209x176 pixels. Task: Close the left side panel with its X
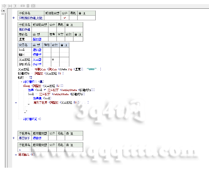pyautogui.click(x=4, y=11)
